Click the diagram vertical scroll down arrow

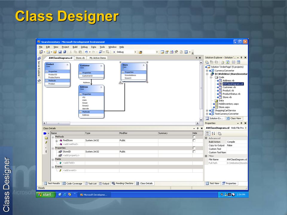[x=201, y=120]
